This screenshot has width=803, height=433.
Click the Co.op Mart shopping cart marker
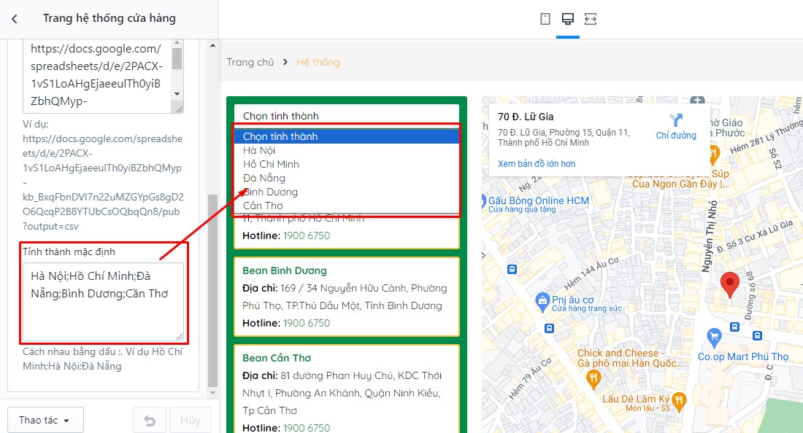[x=713, y=338]
